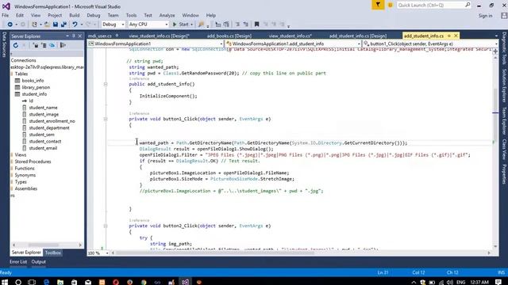The width and height of the screenshot is (508, 285).
Task: Open the Build menu
Action: coord(74,15)
